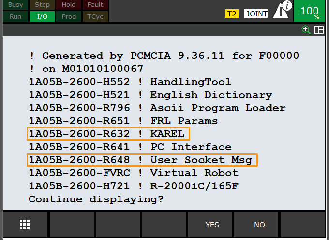Click the T2 mode label
Viewport: 329px width, 240px height.
point(232,14)
